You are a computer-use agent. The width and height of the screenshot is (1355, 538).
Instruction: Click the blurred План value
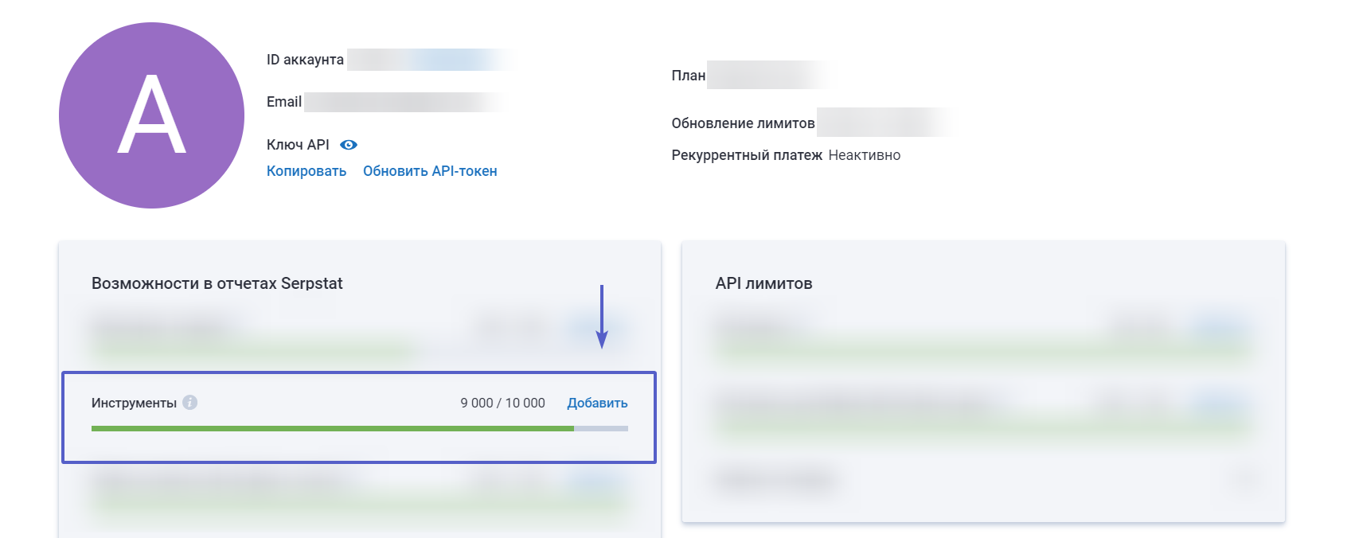pos(767,76)
